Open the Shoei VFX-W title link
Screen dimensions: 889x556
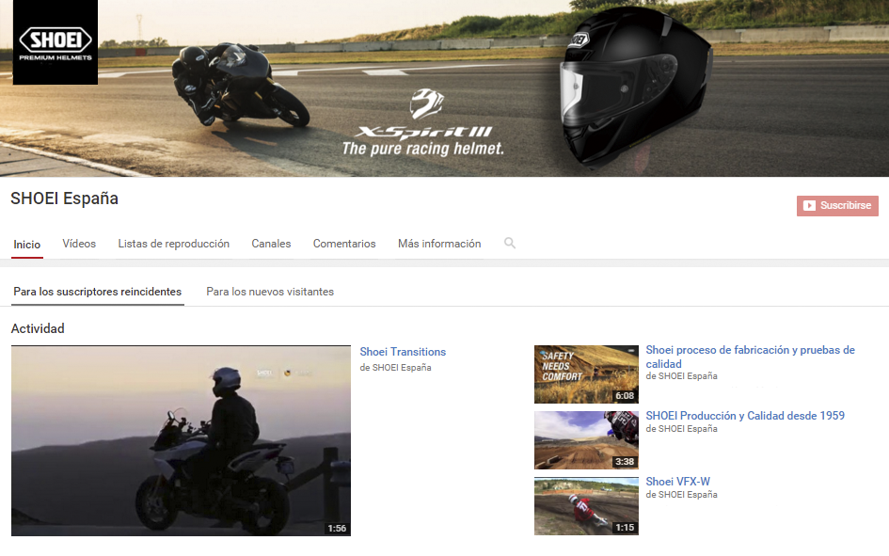coord(677,482)
